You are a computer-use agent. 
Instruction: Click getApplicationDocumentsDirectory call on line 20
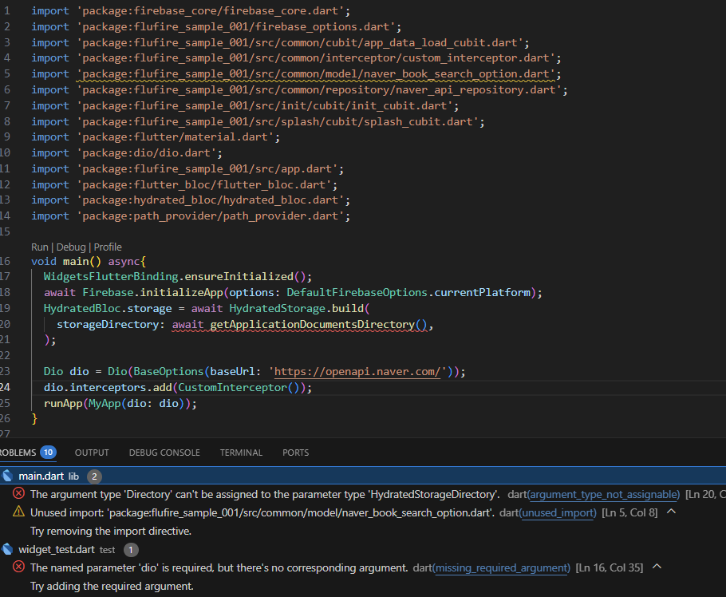[x=318, y=324]
